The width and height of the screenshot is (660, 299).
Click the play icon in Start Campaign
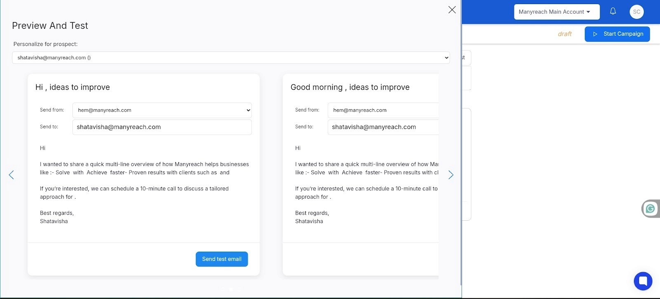tap(595, 34)
